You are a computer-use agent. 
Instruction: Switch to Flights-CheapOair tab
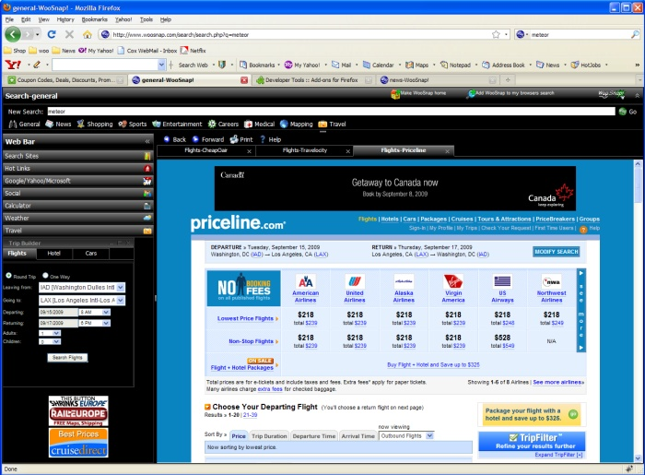pyautogui.click(x=205, y=150)
